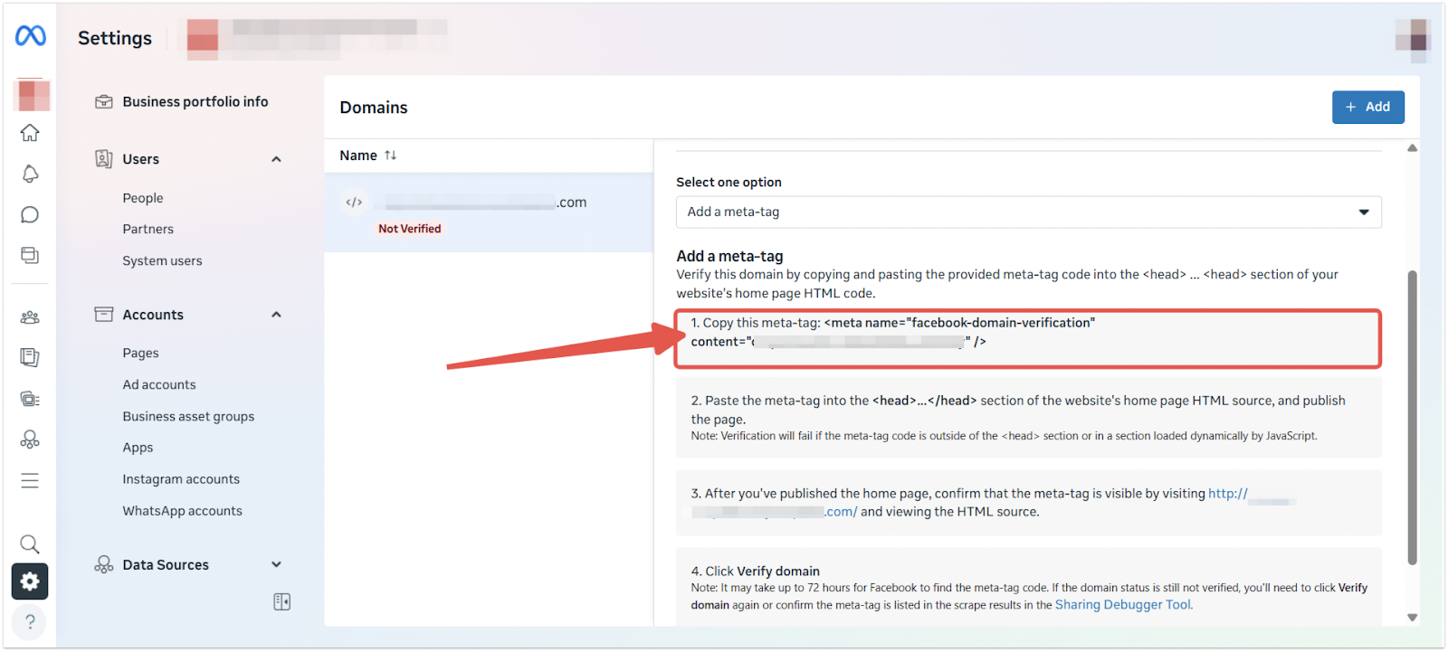Collapse the Users section chevron

(276, 159)
